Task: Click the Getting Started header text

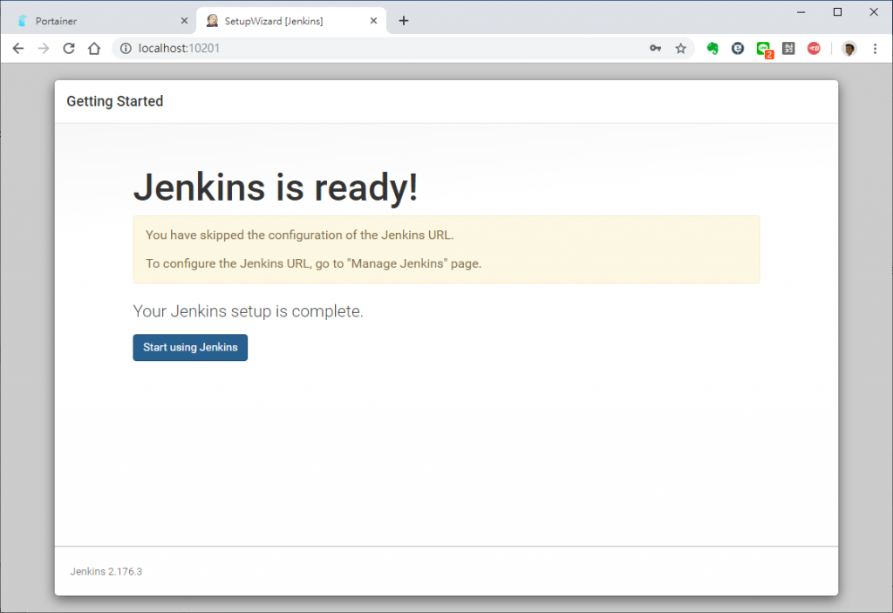Action: (x=115, y=101)
